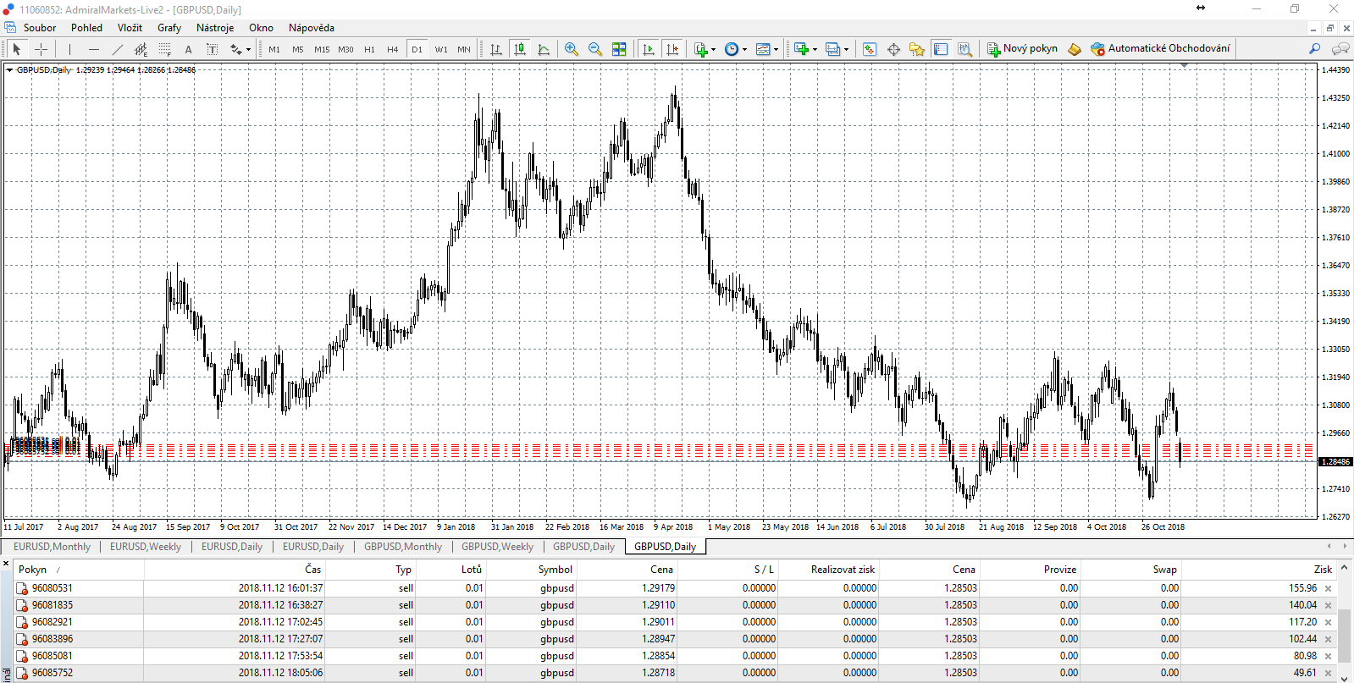The width and height of the screenshot is (1354, 683).
Task: Switch chart to W1 timeframe
Action: (x=441, y=49)
